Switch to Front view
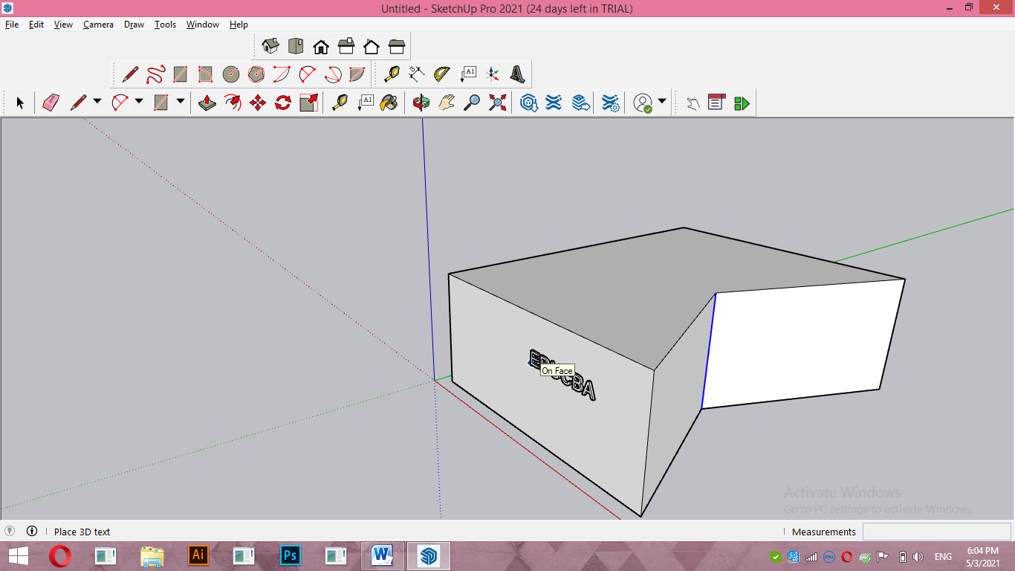The width and height of the screenshot is (1015, 571). pos(321,47)
